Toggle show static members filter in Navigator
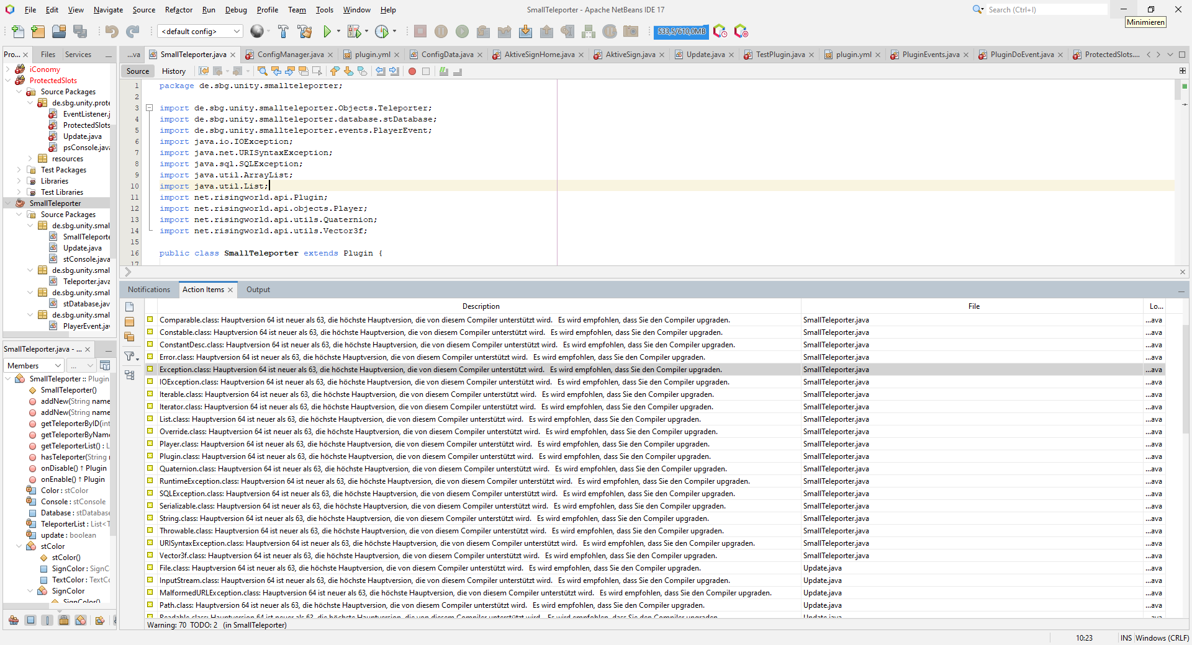 (47, 620)
